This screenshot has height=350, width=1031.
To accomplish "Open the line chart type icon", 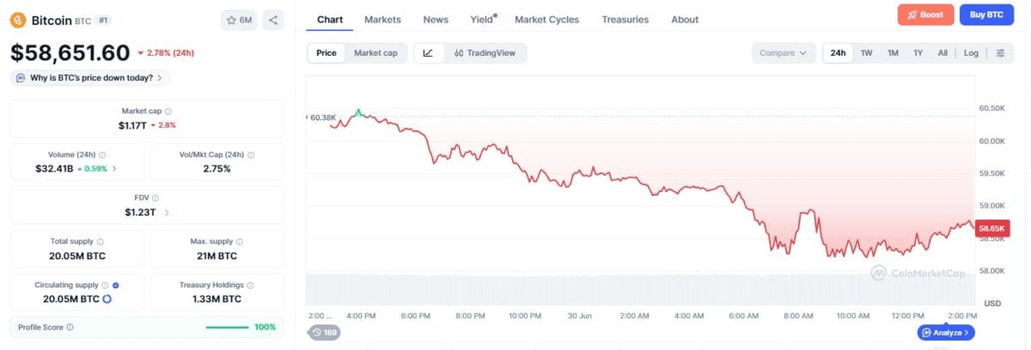I will (x=428, y=53).
